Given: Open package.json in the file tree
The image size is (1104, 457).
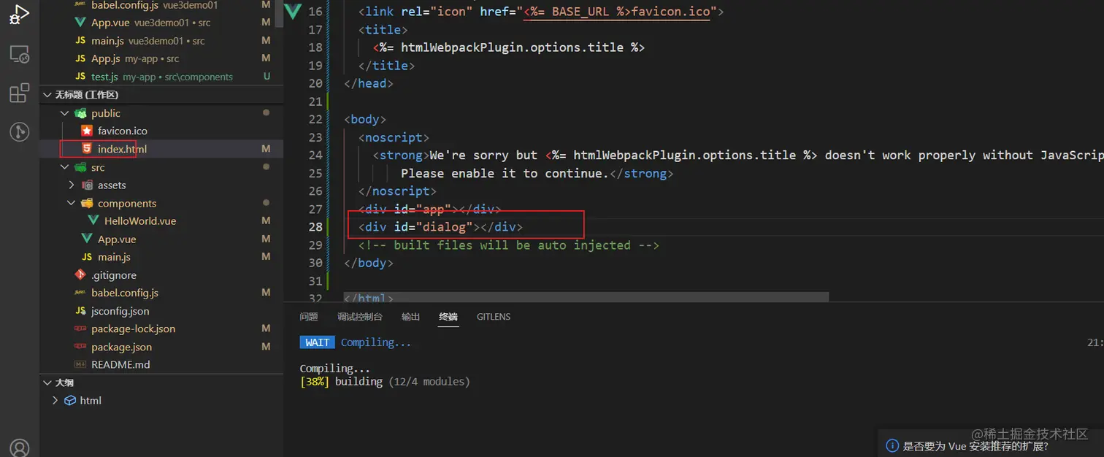Looking at the screenshot, I should click(x=121, y=347).
